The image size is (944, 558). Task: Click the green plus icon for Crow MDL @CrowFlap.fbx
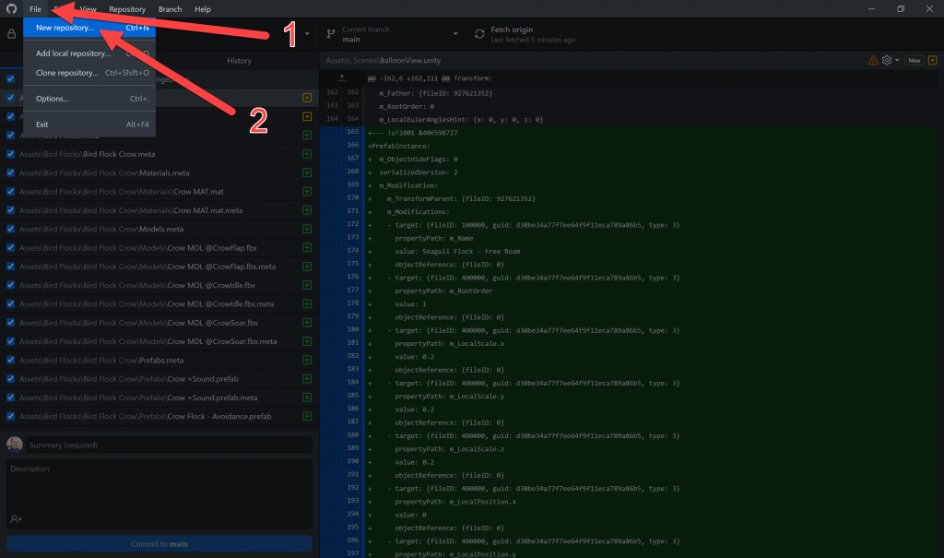pyautogui.click(x=307, y=248)
